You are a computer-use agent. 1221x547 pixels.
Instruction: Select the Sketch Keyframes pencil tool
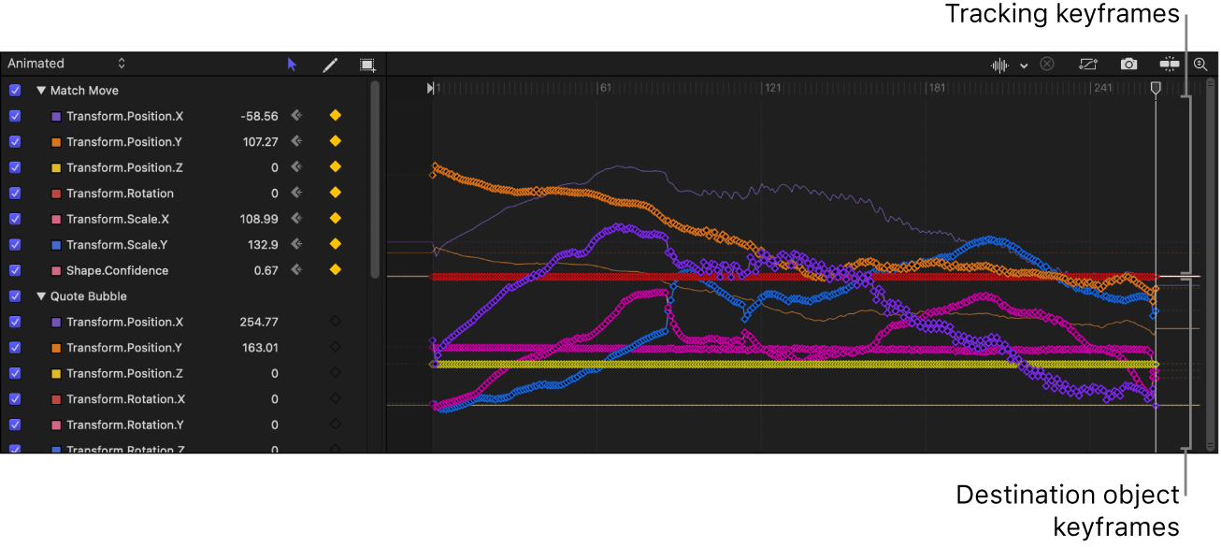(x=329, y=64)
